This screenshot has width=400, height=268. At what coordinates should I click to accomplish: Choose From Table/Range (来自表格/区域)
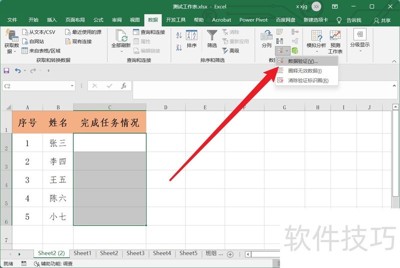pos(41,50)
